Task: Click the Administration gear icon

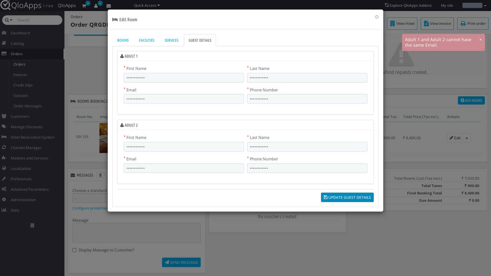Action: (x=4, y=200)
